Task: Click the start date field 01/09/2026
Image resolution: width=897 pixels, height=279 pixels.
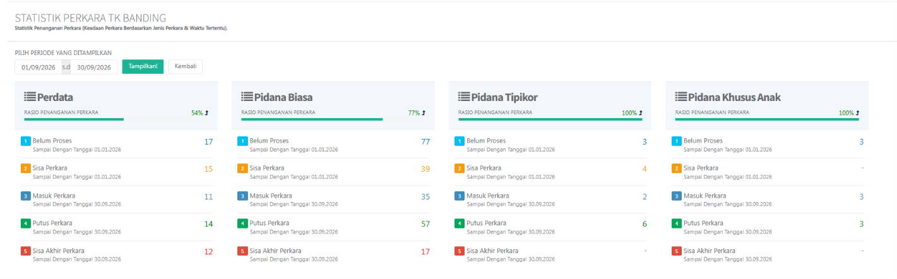Action: click(39, 67)
